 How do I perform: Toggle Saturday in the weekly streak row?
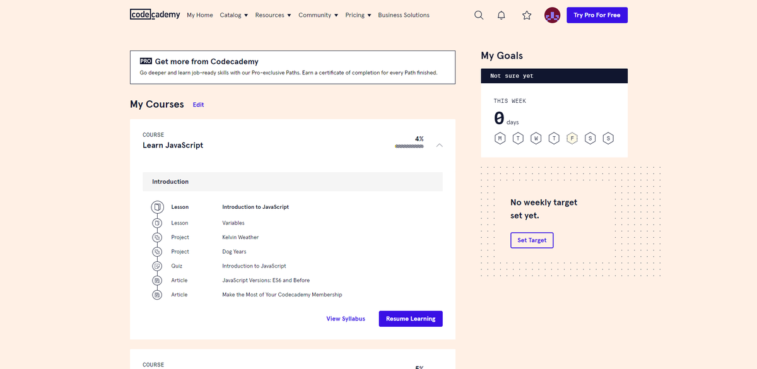click(x=590, y=138)
